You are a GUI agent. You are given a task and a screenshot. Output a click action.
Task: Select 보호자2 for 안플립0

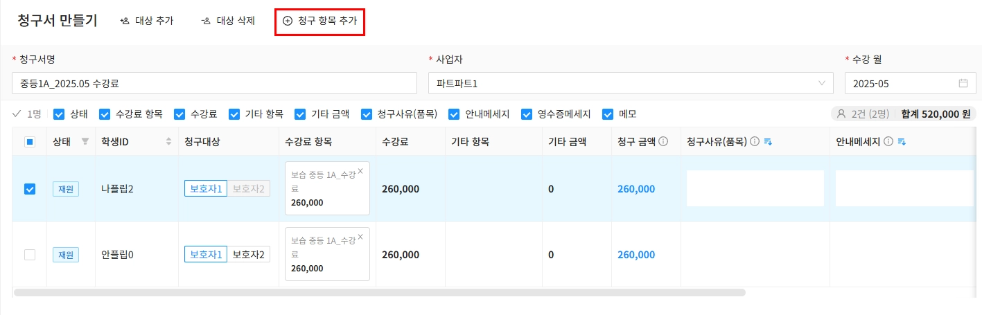point(249,255)
